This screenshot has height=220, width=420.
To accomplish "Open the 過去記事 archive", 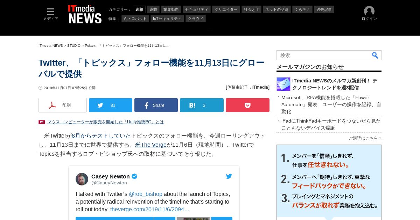I will [324, 9].
